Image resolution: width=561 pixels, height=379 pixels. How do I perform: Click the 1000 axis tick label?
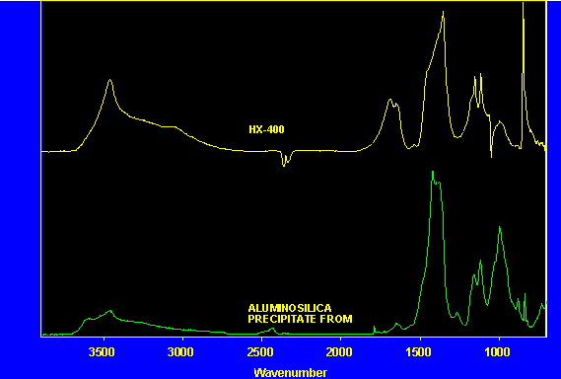pyautogui.click(x=497, y=352)
